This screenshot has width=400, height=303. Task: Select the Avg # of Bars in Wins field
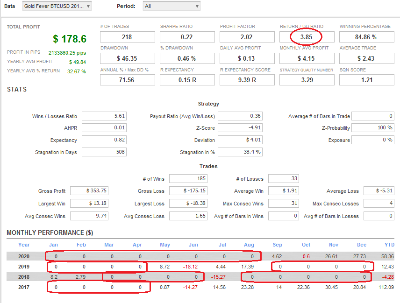(x=284, y=216)
